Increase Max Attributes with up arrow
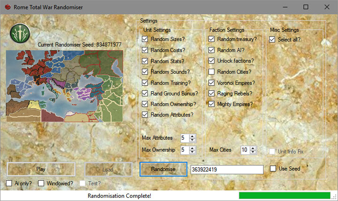Image resolution: width=338 pixels, height=201 pixels. click(192, 136)
